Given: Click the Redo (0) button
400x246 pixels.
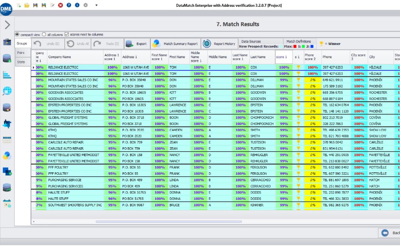Looking at the screenshot, I should [x=108, y=44].
